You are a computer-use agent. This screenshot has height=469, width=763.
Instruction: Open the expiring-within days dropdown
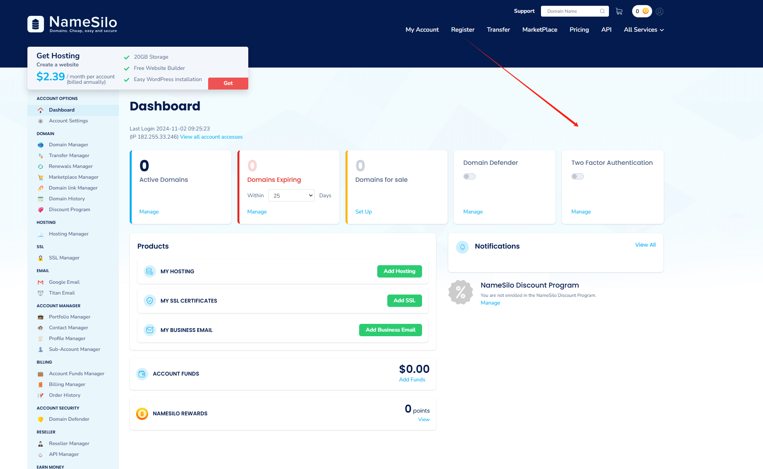[x=292, y=195]
